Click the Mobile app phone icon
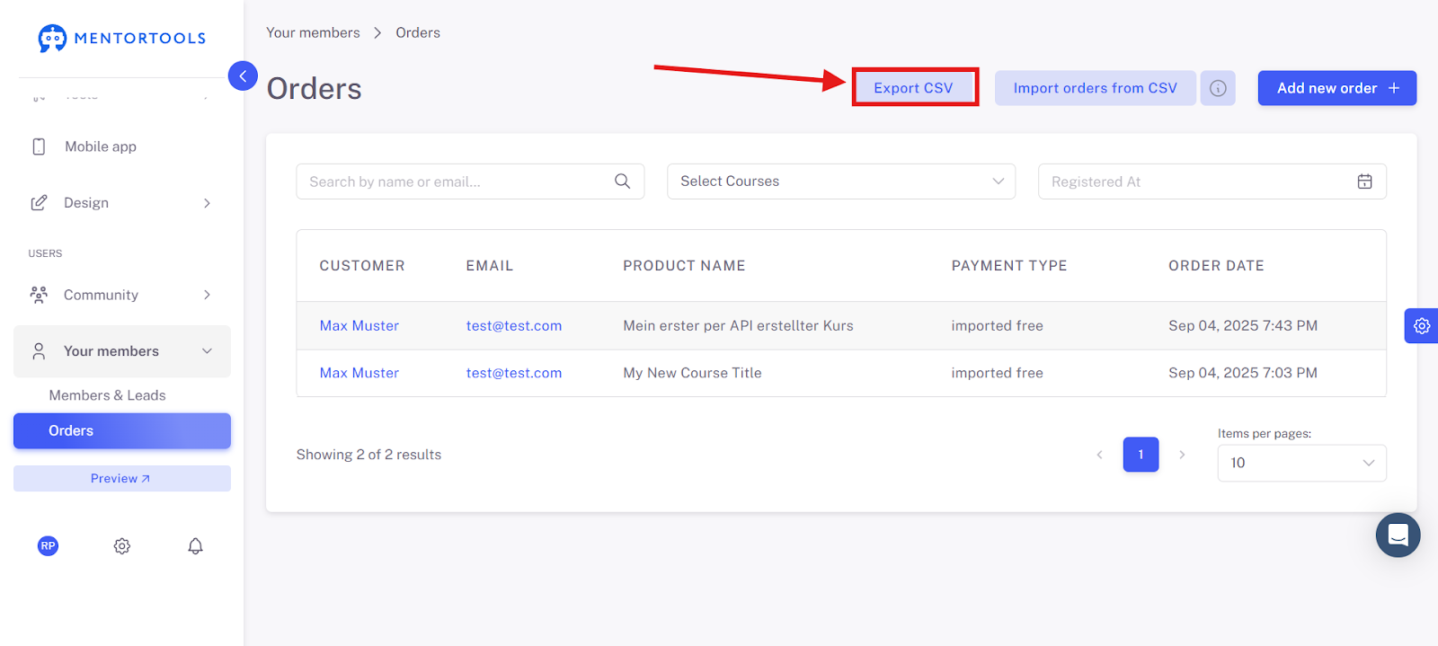 click(x=39, y=146)
